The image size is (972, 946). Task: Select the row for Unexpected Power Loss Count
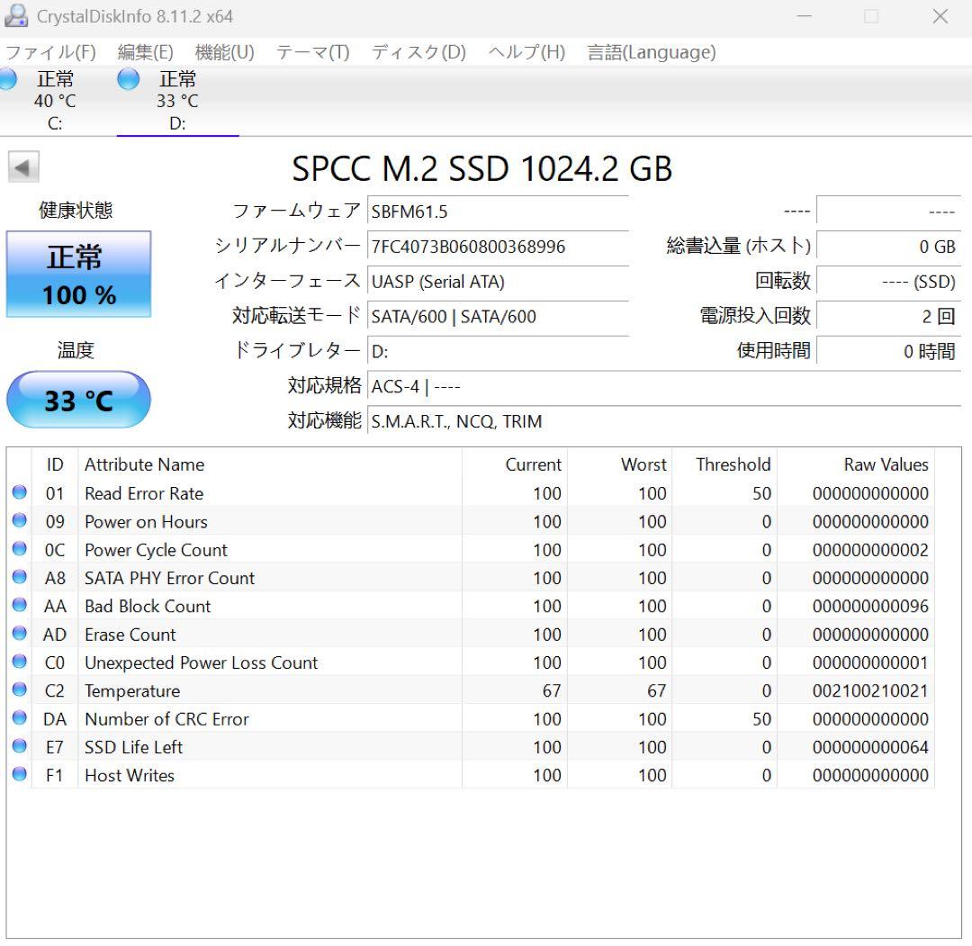tap(360, 662)
